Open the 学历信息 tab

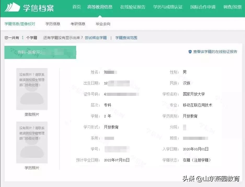53,24
